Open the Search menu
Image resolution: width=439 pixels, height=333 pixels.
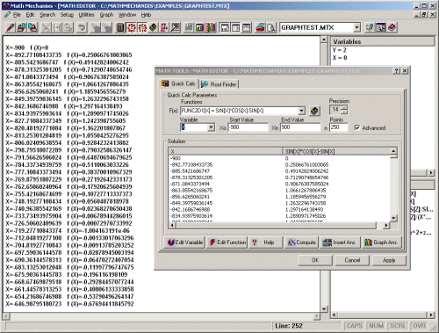(47, 15)
